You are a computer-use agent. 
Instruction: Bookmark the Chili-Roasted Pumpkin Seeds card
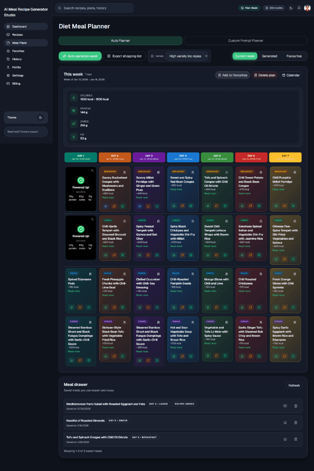pos(192,274)
